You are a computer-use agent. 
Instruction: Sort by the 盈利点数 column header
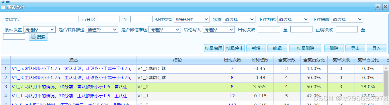coord(259,60)
